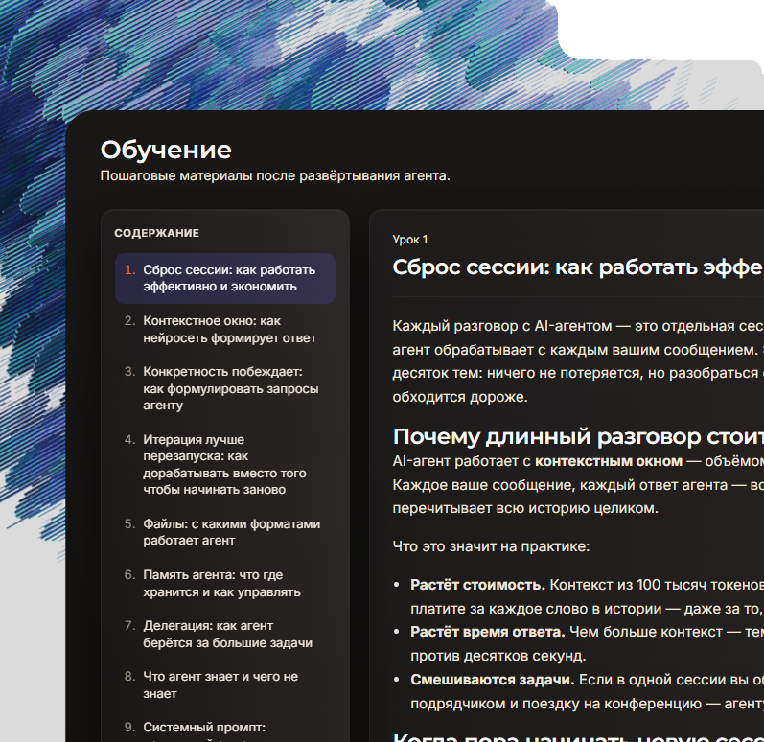Click subtitle 'Пошаговые материалы после развёртывания агента.'

point(275,175)
